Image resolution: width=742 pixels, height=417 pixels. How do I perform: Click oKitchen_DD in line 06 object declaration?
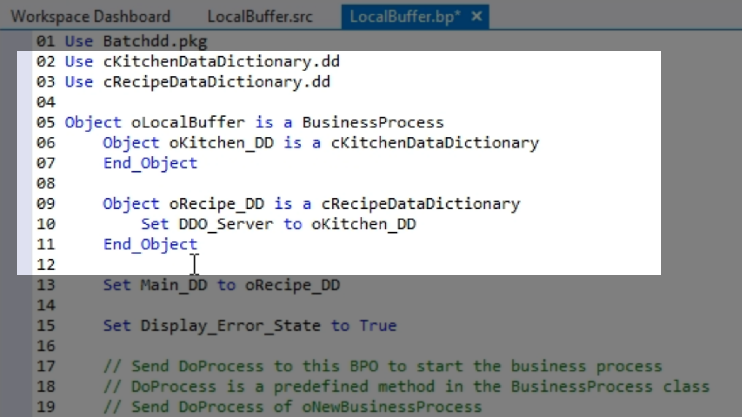[x=221, y=143]
